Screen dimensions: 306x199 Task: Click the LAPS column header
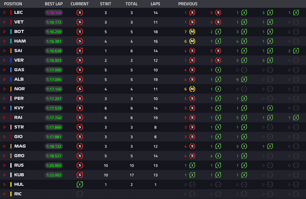155,4
